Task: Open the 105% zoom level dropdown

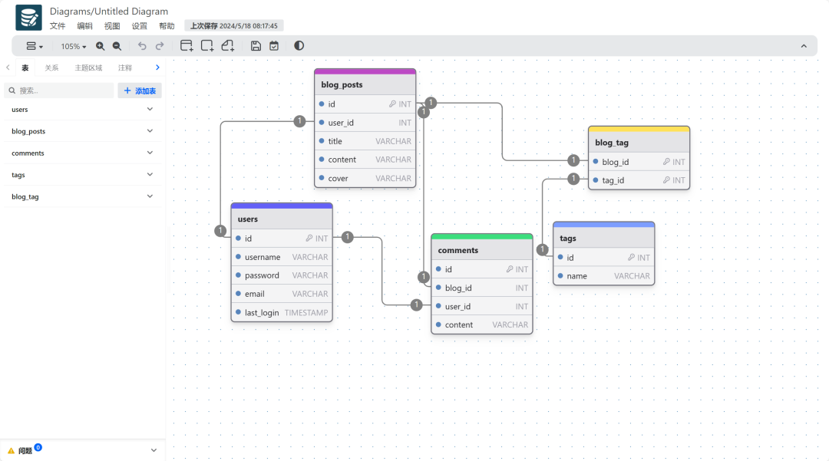Action: point(74,46)
